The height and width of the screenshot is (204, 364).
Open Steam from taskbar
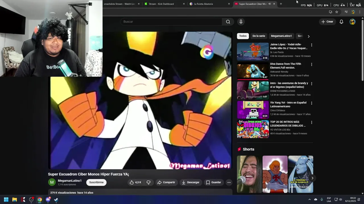tap(56, 199)
